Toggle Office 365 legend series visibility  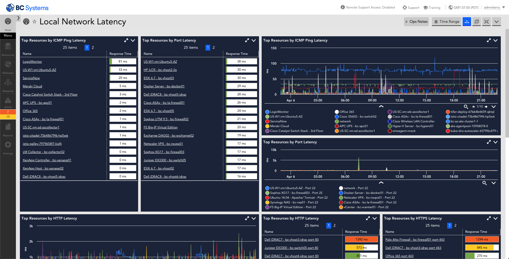[344, 112]
